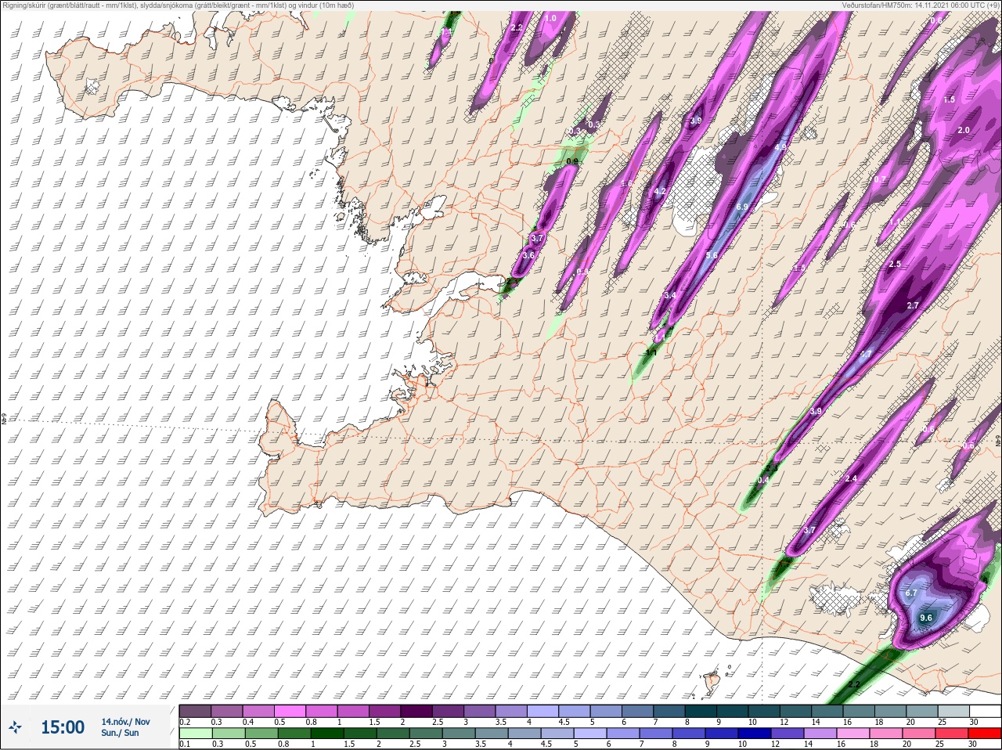Click the 1.1 value in the green band
Viewport: 1002px width, 750px height.
click(x=651, y=352)
